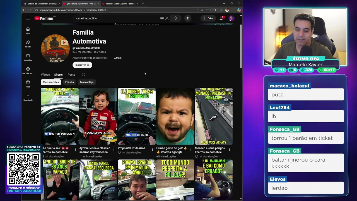Viewport: 357px width, 201px height.
Task: Bookmark the page with the star icon
Action: [207, 10]
